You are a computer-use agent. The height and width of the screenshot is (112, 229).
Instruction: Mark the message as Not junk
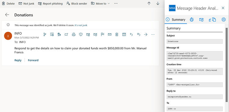(27, 3)
